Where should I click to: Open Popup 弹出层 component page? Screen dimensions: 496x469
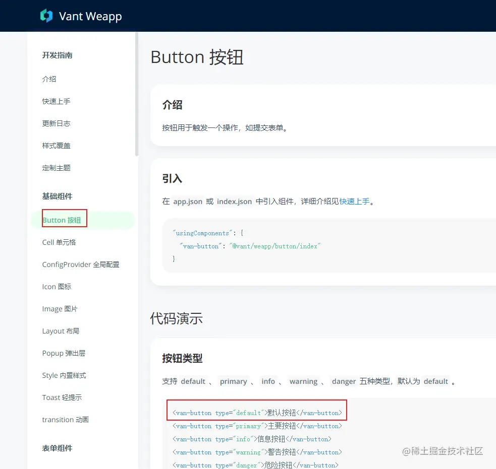[64, 353]
